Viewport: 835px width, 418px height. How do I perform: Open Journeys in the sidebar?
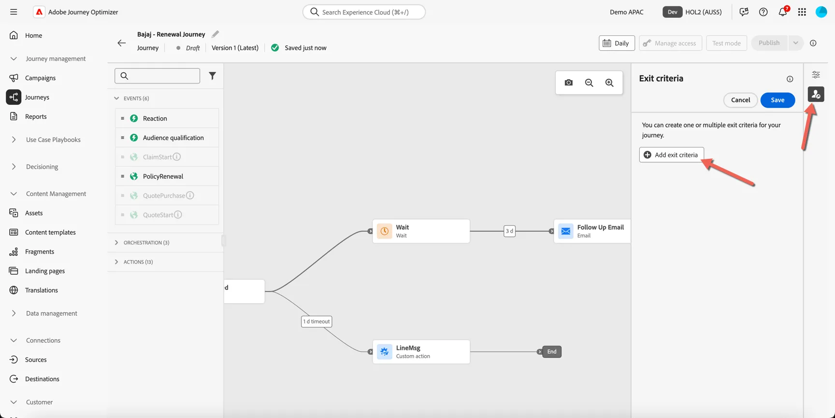(x=37, y=97)
